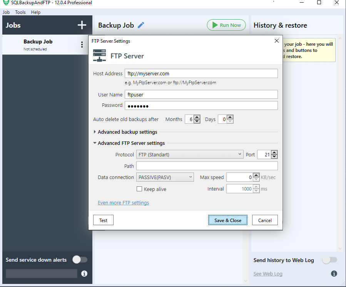Image resolution: width=346 pixels, height=287 pixels.
Task: Click inside the Path input field
Action: [x=207, y=166]
